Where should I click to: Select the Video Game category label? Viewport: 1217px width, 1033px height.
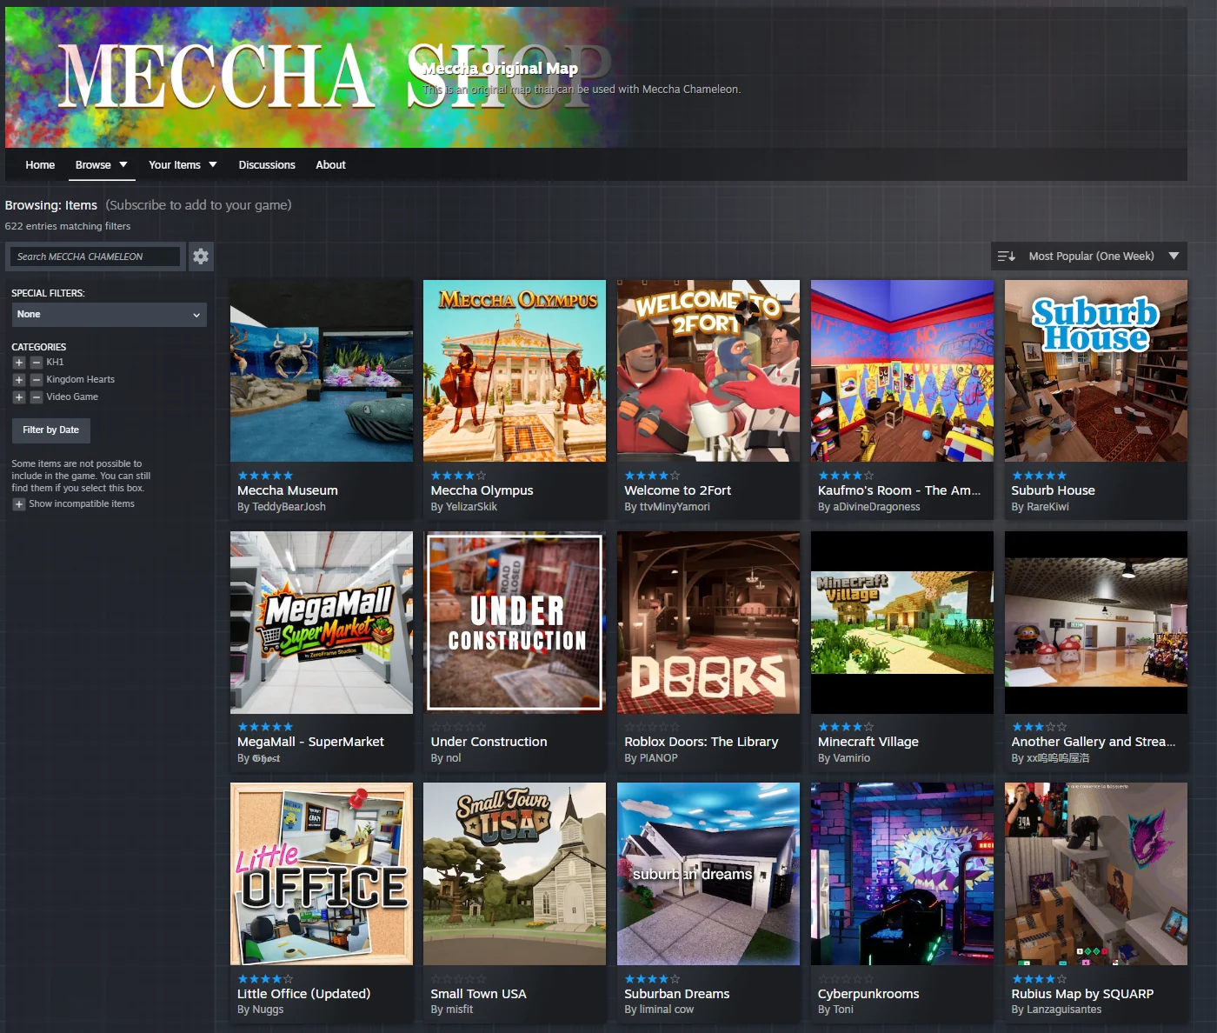(72, 397)
